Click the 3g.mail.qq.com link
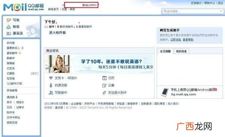The width and height of the screenshot is (225, 137). coord(183,94)
